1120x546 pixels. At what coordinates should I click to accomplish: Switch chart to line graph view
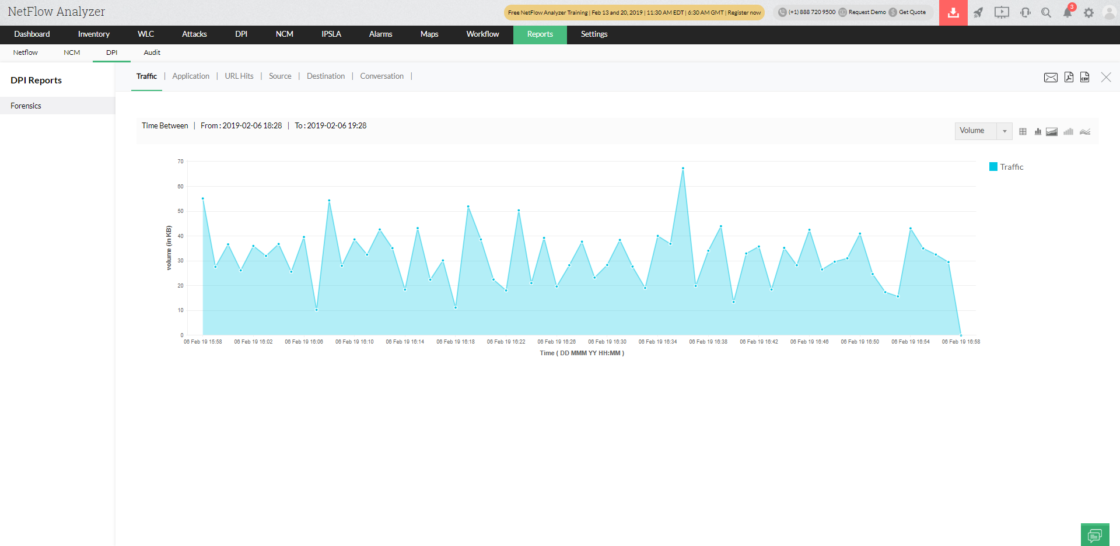coord(1085,132)
